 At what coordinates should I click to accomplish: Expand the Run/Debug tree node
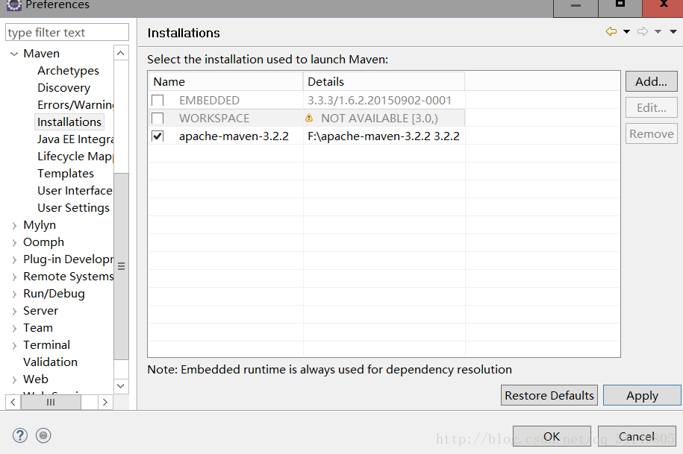14,294
